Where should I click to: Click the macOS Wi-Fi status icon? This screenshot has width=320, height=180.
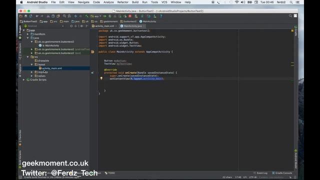tap(236, 2)
